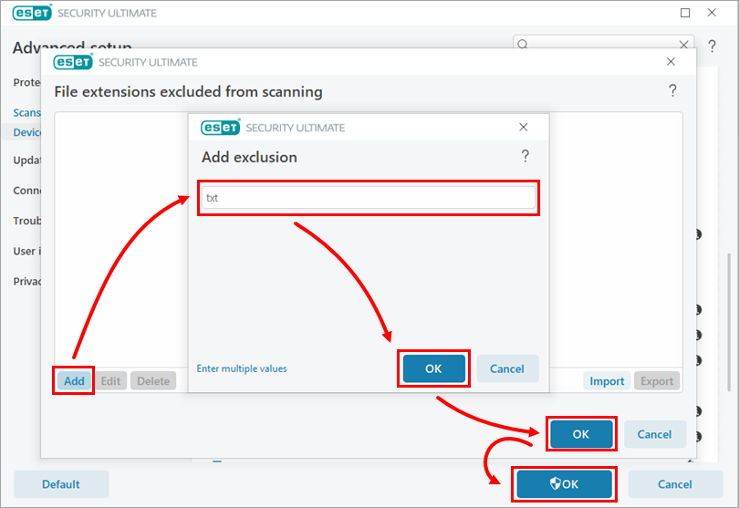Click the shield OK button in Advanced setup

coord(564,484)
